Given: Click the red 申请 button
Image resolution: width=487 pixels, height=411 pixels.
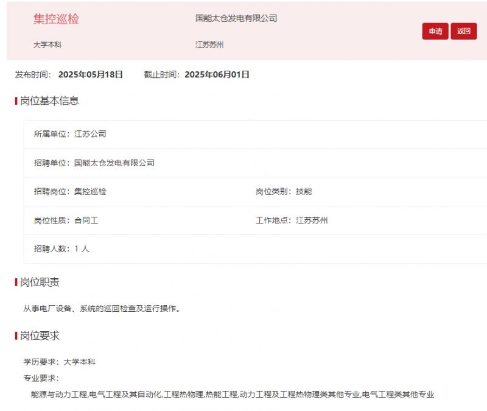Looking at the screenshot, I should [435, 31].
